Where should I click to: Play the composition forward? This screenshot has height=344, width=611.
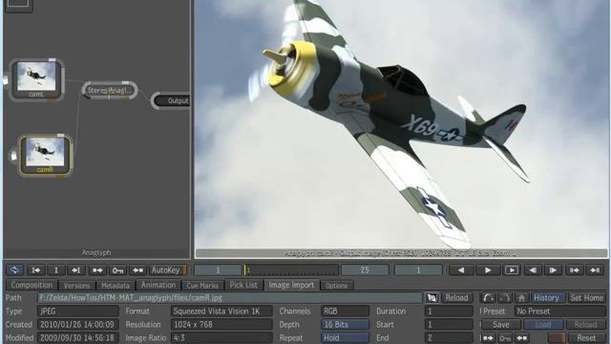click(488, 269)
